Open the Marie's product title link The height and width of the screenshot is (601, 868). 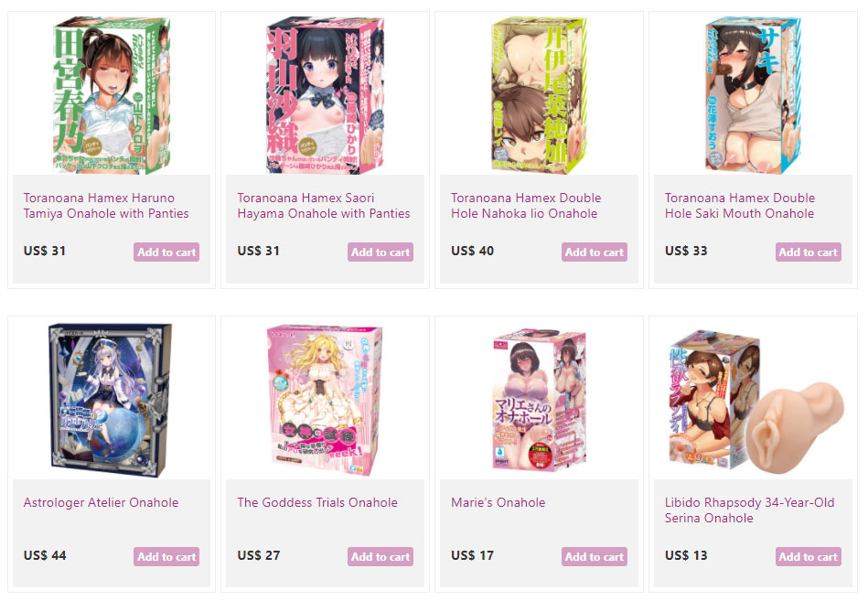point(498,502)
